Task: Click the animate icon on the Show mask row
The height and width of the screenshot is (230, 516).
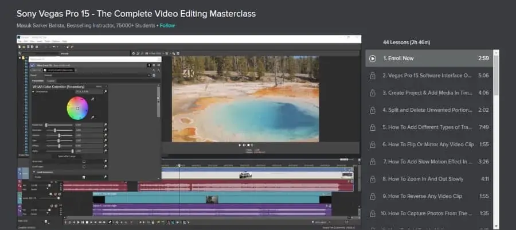Action: pyautogui.click(x=105, y=162)
